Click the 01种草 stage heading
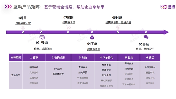The image size is (176, 99). click(x=22, y=18)
